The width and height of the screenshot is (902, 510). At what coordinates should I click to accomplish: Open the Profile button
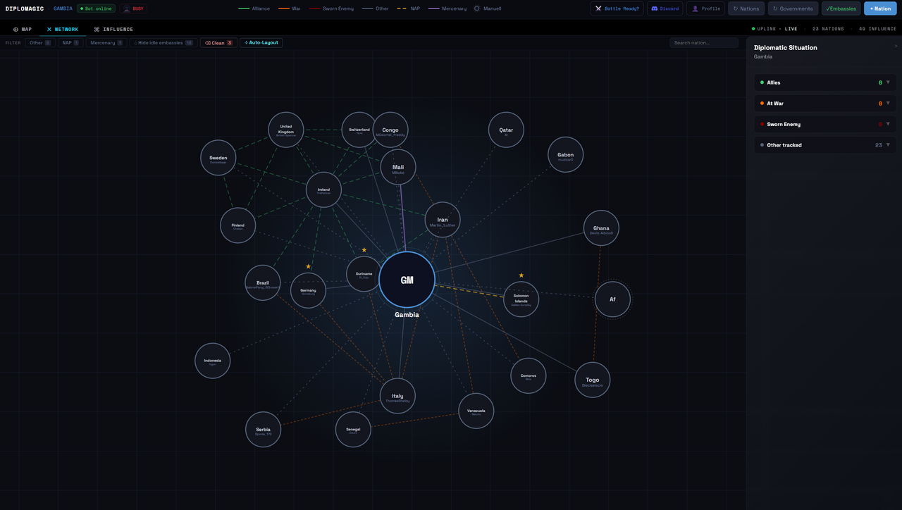[705, 8]
